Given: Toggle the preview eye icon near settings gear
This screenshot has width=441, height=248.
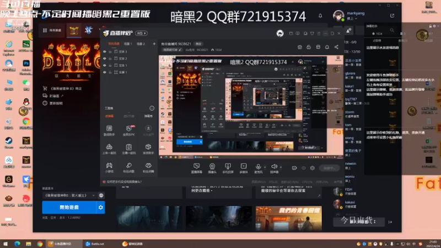Looking at the screenshot, I should click(x=304, y=168).
